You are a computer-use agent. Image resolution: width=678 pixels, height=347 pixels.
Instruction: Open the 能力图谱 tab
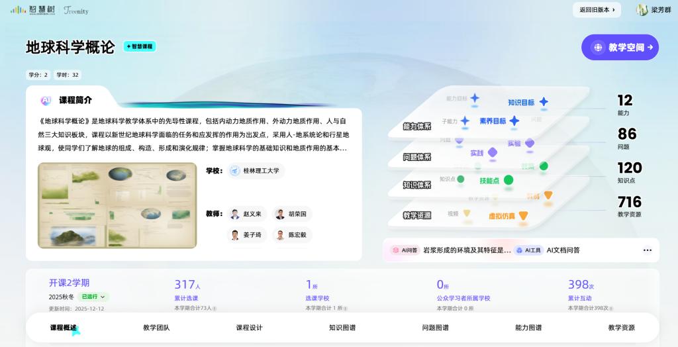pos(528,328)
